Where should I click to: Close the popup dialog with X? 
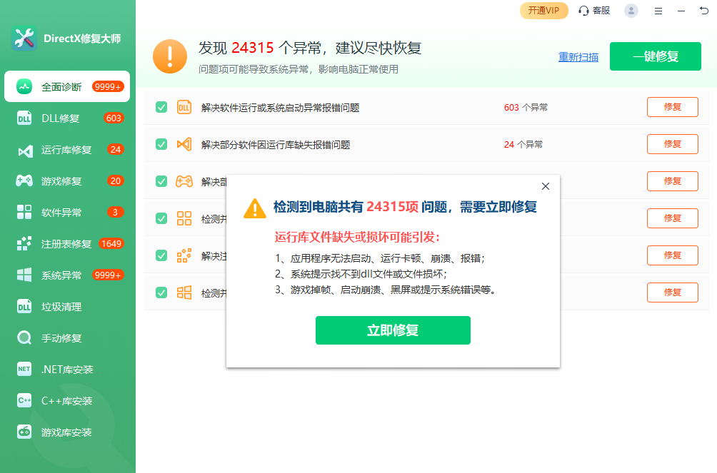(546, 186)
